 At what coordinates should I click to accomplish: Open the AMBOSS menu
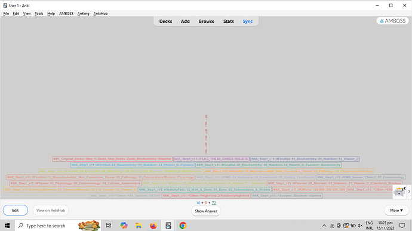pos(66,13)
